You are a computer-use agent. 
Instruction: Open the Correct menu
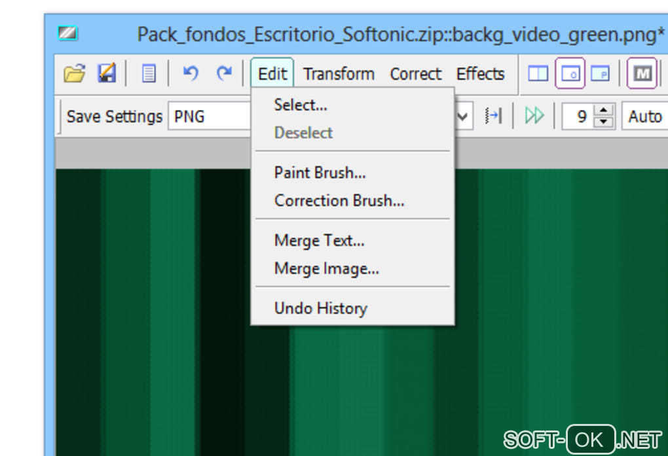(415, 74)
